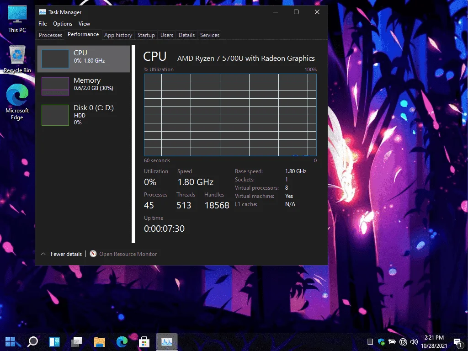This screenshot has height=351, width=468.
Task: Open Task View on the taskbar
Action: 77,342
